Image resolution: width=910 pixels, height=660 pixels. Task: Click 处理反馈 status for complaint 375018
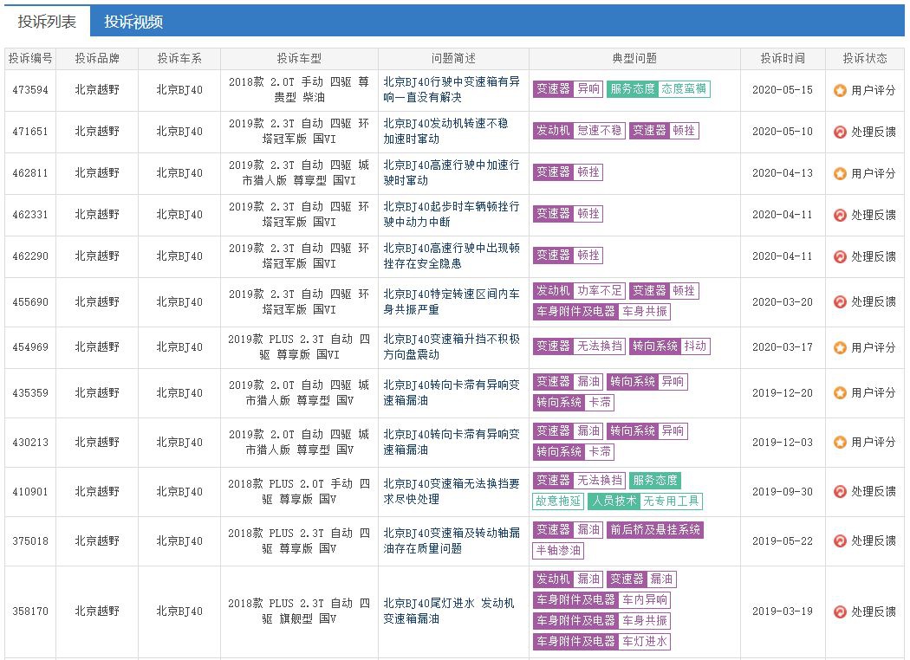click(873, 540)
